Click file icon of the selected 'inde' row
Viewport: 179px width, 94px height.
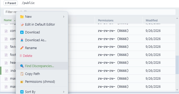[x=7, y=71]
